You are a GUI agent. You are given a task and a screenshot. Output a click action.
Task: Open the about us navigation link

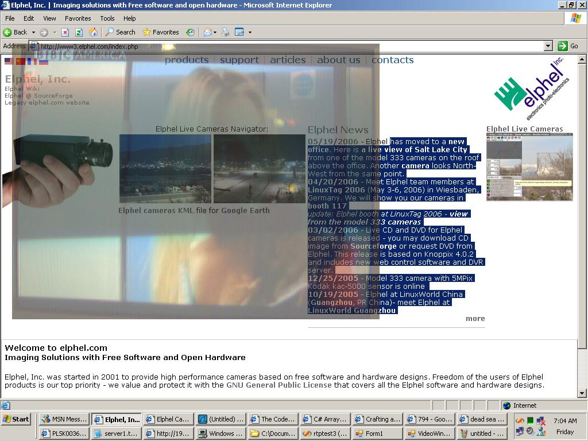coord(339,60)
